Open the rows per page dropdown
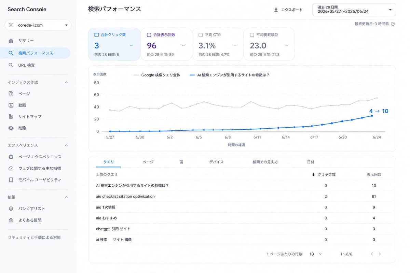The image size is (410, 273). click(316, 254)
